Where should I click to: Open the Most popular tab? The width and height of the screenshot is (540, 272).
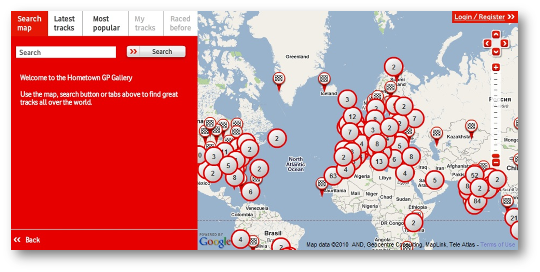point(106,24)
